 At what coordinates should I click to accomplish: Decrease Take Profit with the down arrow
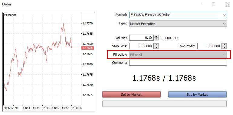(x=225, y=48)
